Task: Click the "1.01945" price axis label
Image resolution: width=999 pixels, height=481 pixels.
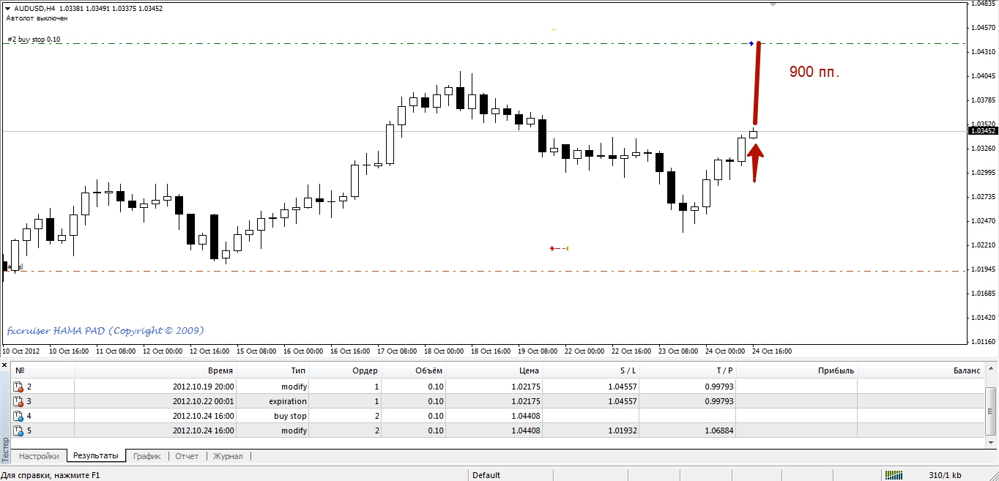Action: pyautogui.click(x=984, y=269)
